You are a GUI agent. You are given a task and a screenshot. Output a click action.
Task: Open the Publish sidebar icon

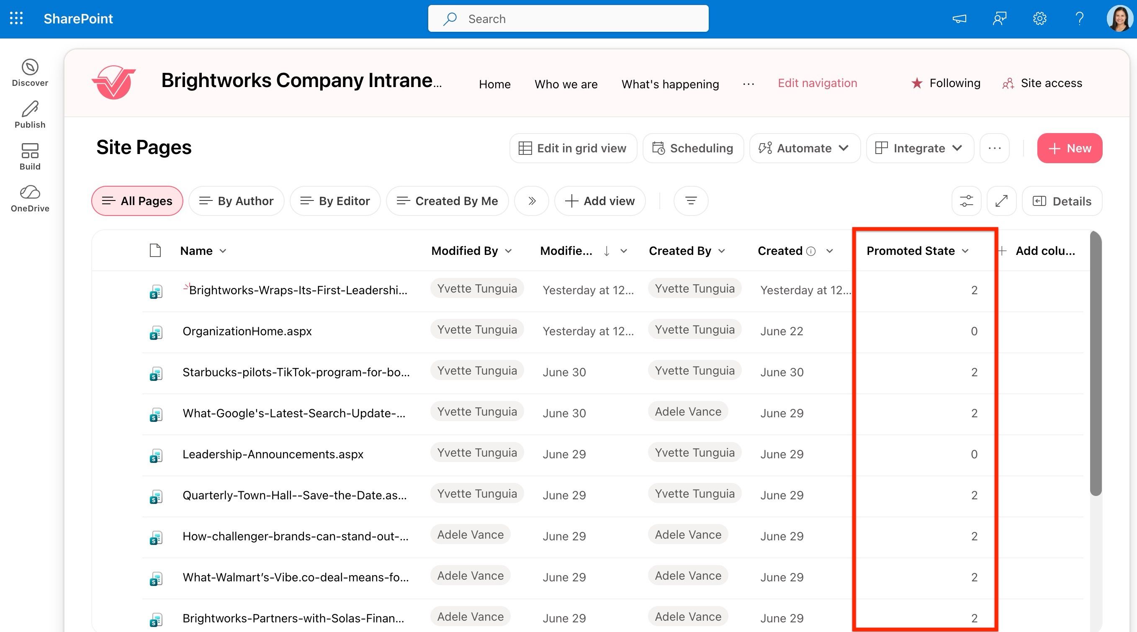[x=30, y=115]
